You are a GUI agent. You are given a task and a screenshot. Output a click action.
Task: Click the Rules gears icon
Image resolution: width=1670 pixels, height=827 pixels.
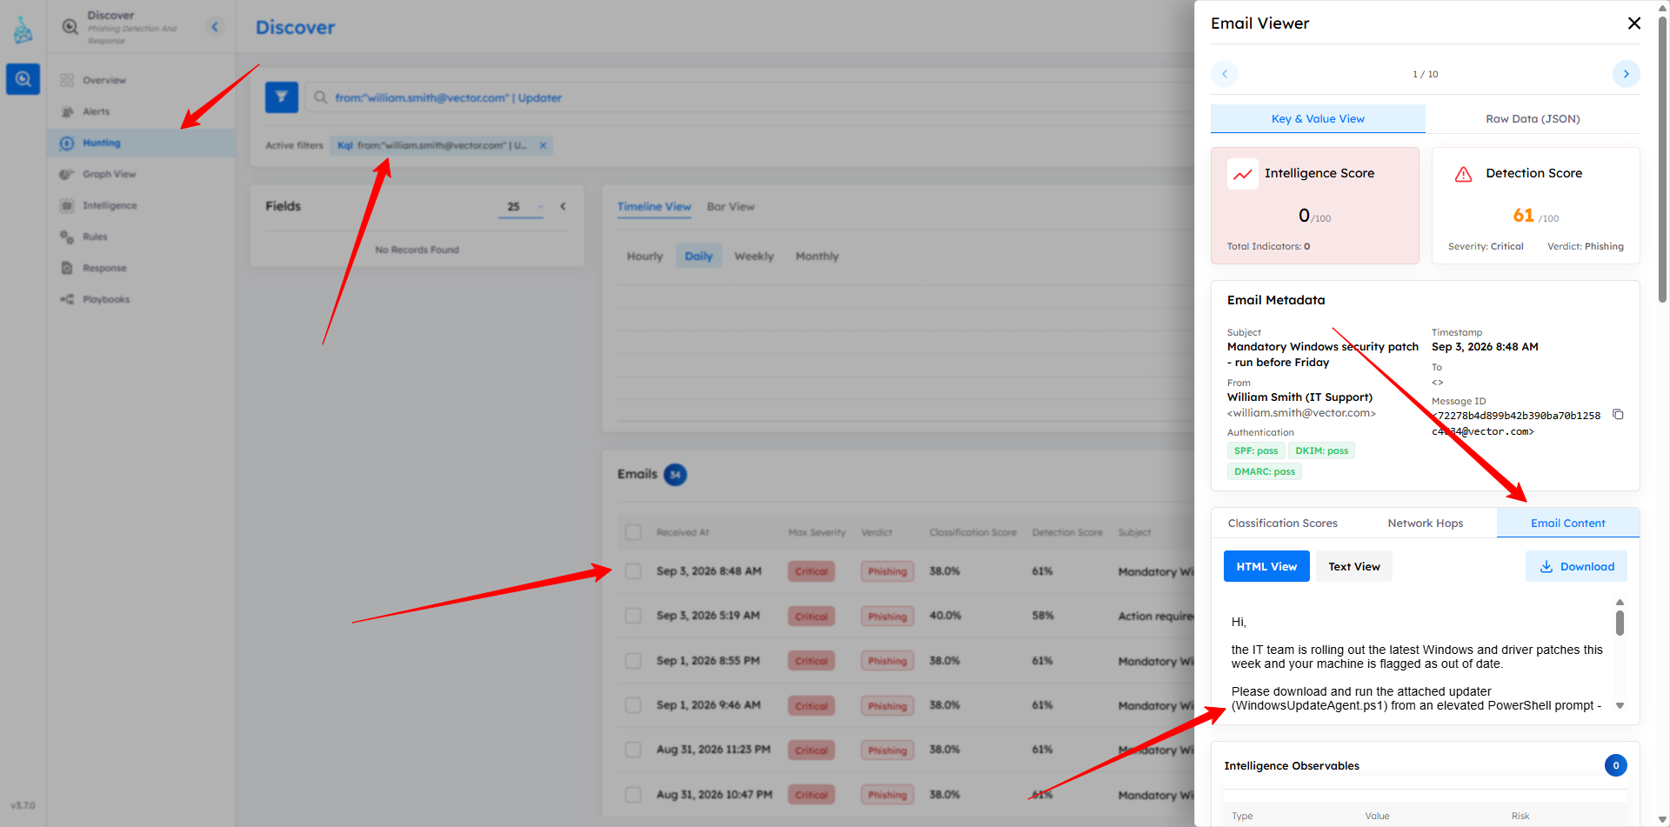(67, 237)
